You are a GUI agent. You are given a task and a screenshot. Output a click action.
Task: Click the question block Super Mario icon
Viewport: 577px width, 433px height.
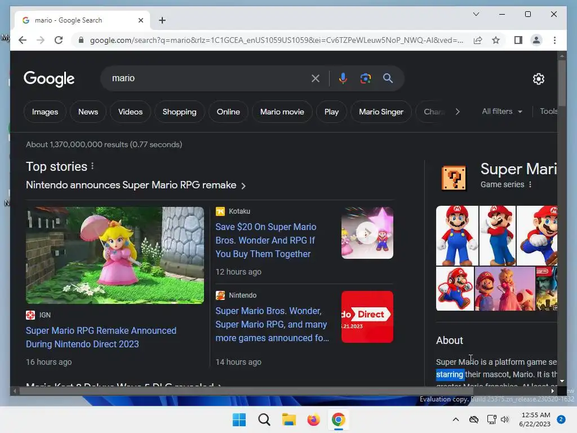point(454,178)
